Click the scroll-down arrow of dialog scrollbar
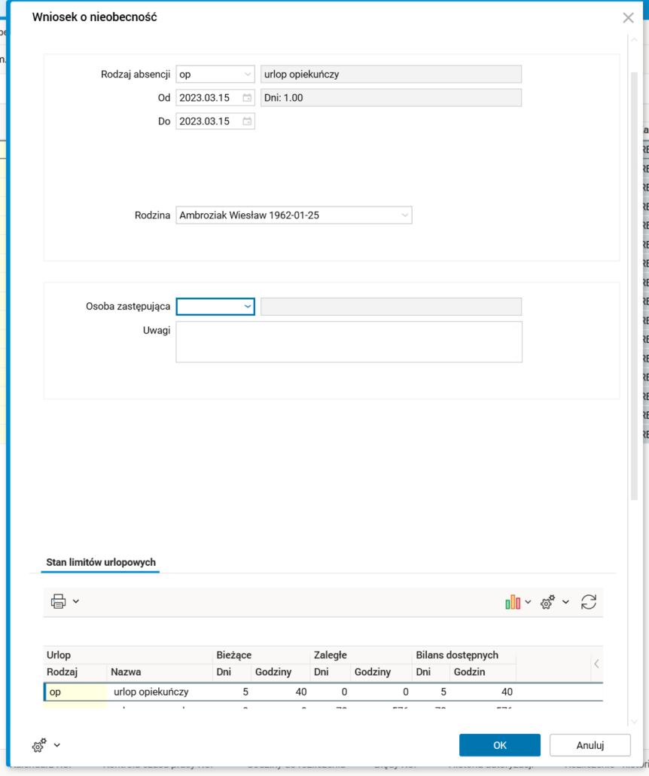The height and width of the screenshot is (776, 649). [x=634, y=722]
